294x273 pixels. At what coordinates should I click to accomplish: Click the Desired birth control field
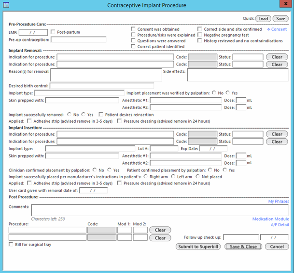102,86
